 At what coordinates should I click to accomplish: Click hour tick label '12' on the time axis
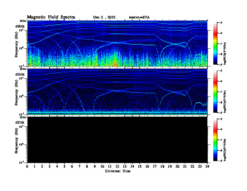[117, 167]
